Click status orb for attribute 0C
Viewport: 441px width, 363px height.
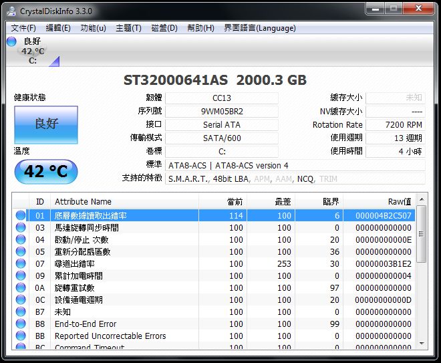click(21, 299)
